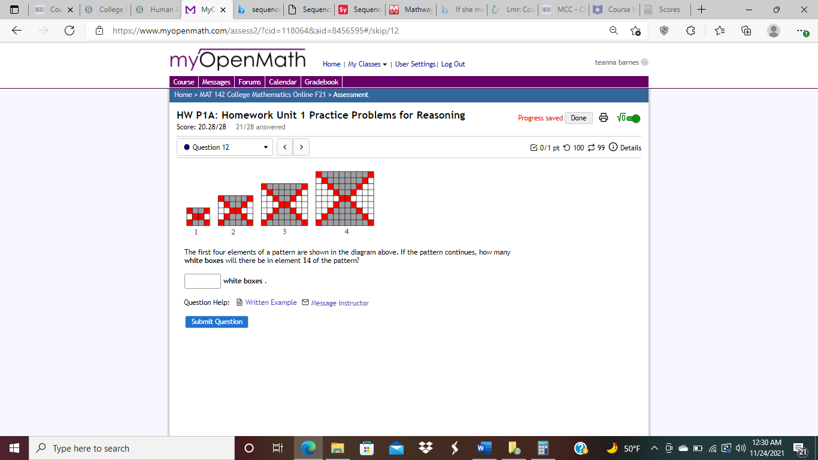Print the assessment using the printer icon
This screenshot has height=460, width=818.
point(604,118)
